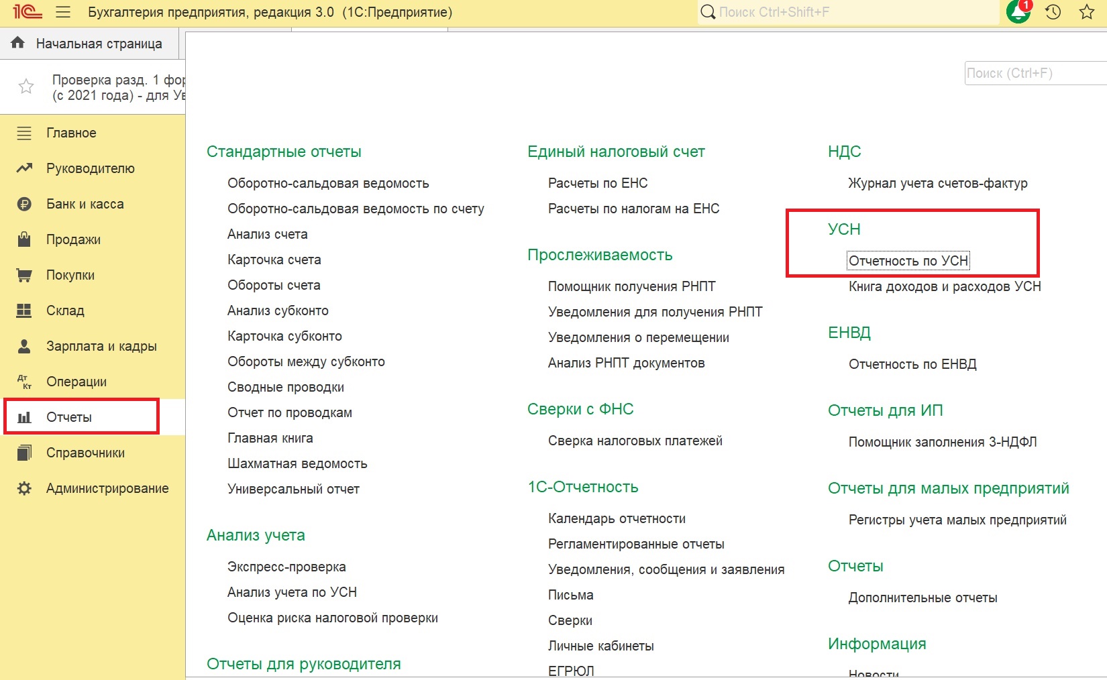Image resolution: width=1107 pixels, height=680 pixels.
Task: Open Помощник получения РНПТ
Action: (632, 286)
